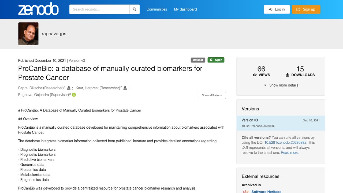The image size is (343, 193).
Task: Click person icon beside Sapra, Dikscha
Action: tap(69, 88)
